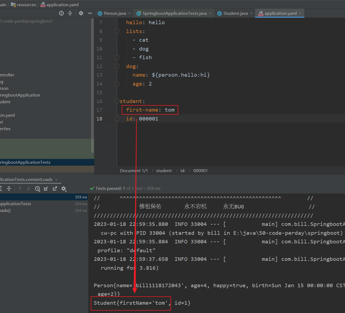Select SpringbootApplicationTests in the project tree
345x313 pixels.
25,162
